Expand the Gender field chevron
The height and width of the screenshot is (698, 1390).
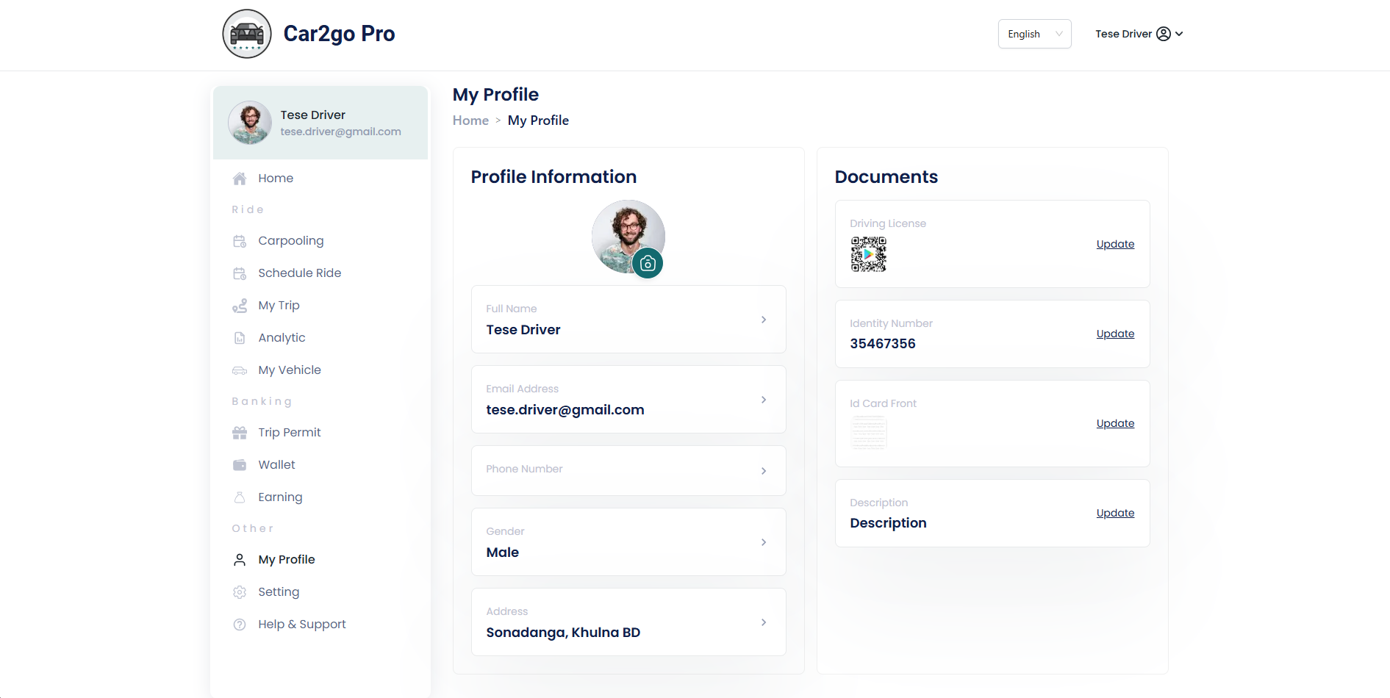(764, 542)
